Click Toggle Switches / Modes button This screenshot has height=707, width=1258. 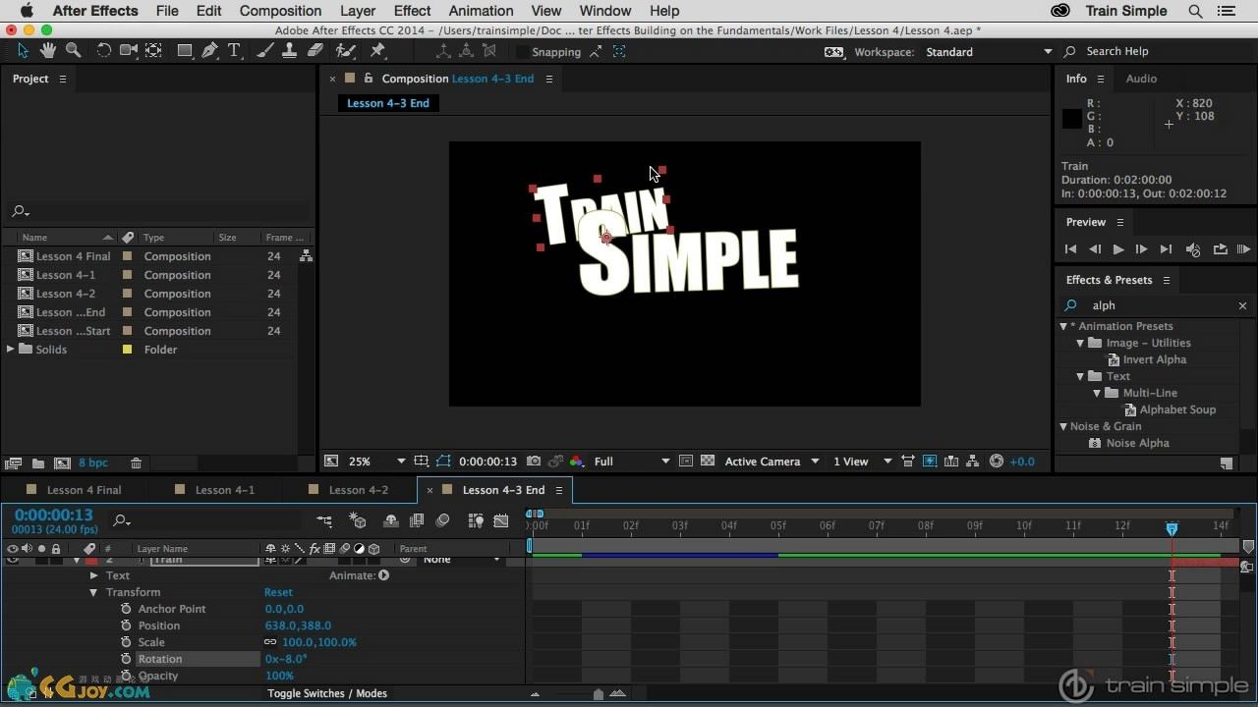(x=327, y=693)
